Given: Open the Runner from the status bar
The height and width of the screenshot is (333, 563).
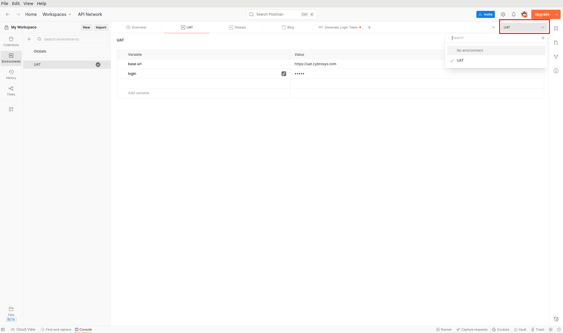Looking at the screenshot, I should (444, 329).
